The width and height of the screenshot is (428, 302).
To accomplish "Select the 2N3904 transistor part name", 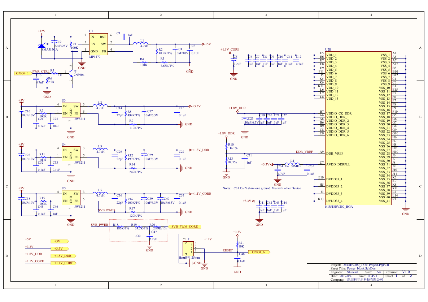I will (79, 75).
